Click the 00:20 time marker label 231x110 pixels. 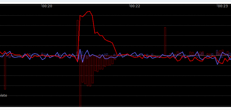[x=47, y=6]
